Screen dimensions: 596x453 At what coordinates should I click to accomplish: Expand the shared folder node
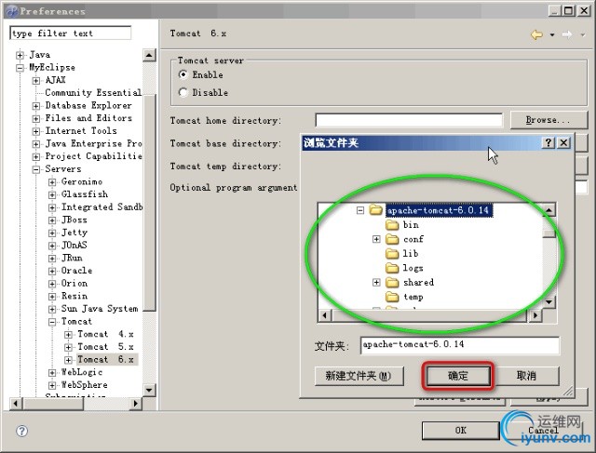point(376,283)
